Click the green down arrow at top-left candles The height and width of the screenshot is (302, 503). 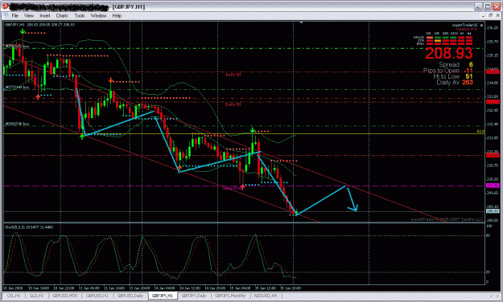coord(23,31)
